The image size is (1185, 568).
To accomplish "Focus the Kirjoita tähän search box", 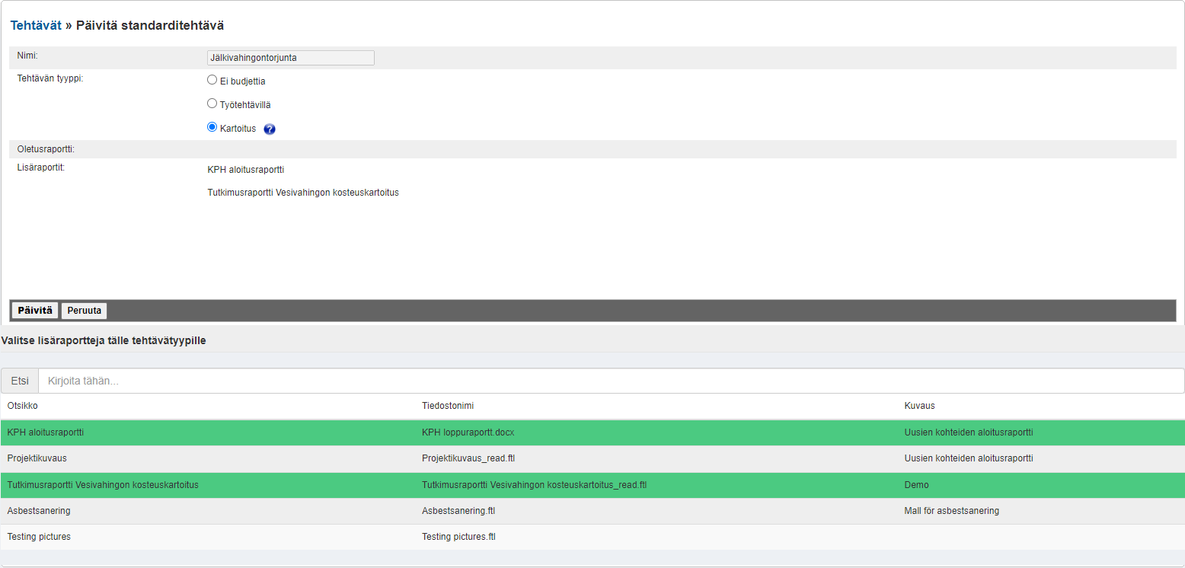I will 611,381.
